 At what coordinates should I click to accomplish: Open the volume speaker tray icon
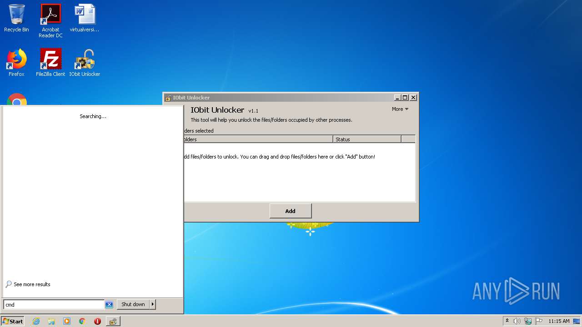click(517, 321)
